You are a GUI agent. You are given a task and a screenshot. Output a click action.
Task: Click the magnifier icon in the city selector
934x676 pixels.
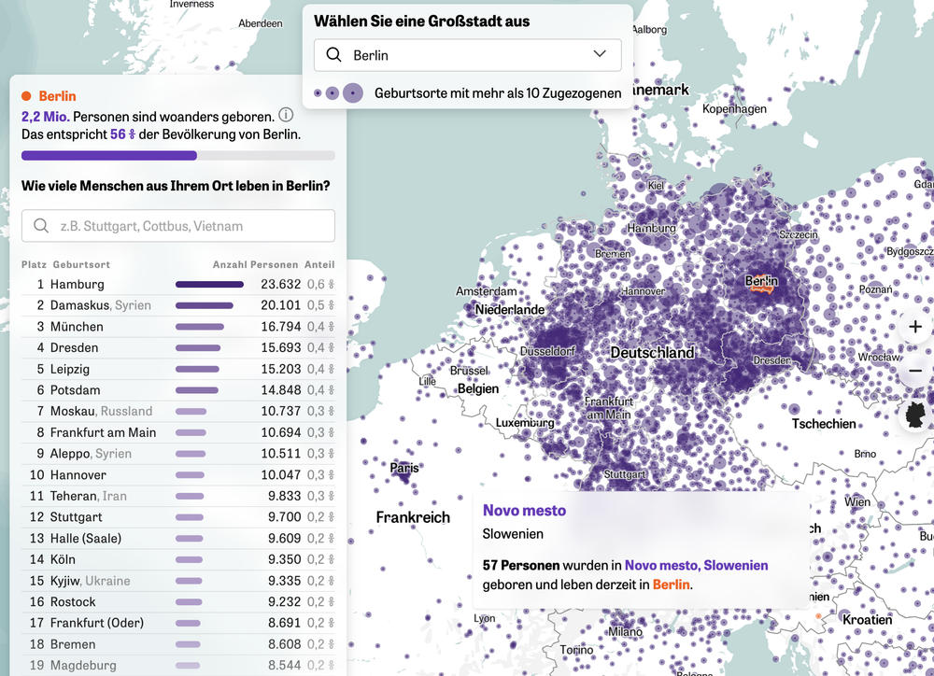333,55
